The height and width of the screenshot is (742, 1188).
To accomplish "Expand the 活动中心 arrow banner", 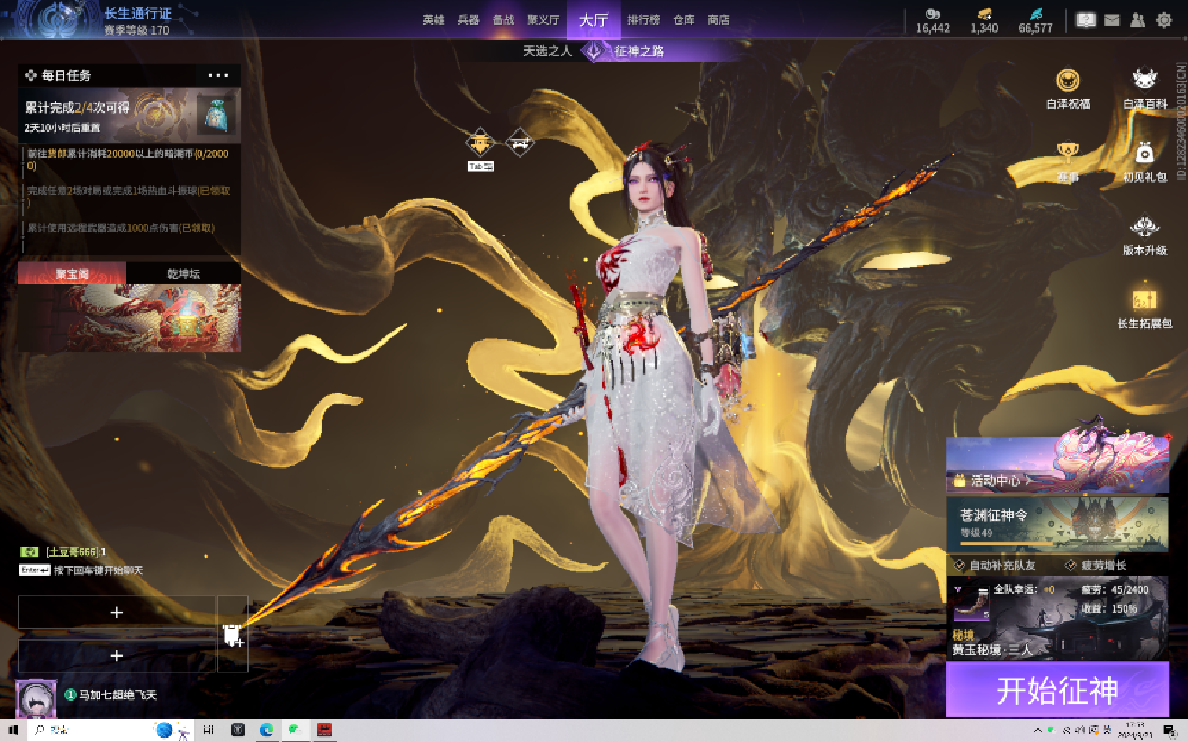I will click(1057, 465).
